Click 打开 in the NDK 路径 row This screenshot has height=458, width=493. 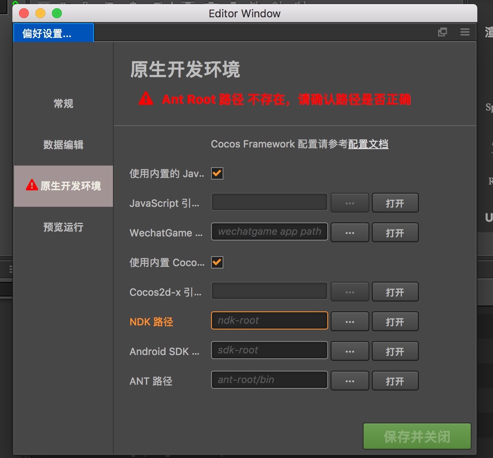click(395, 321)
